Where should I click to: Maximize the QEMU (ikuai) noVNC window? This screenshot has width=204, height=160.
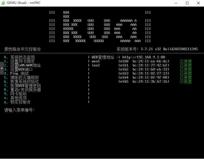(187, 3)
